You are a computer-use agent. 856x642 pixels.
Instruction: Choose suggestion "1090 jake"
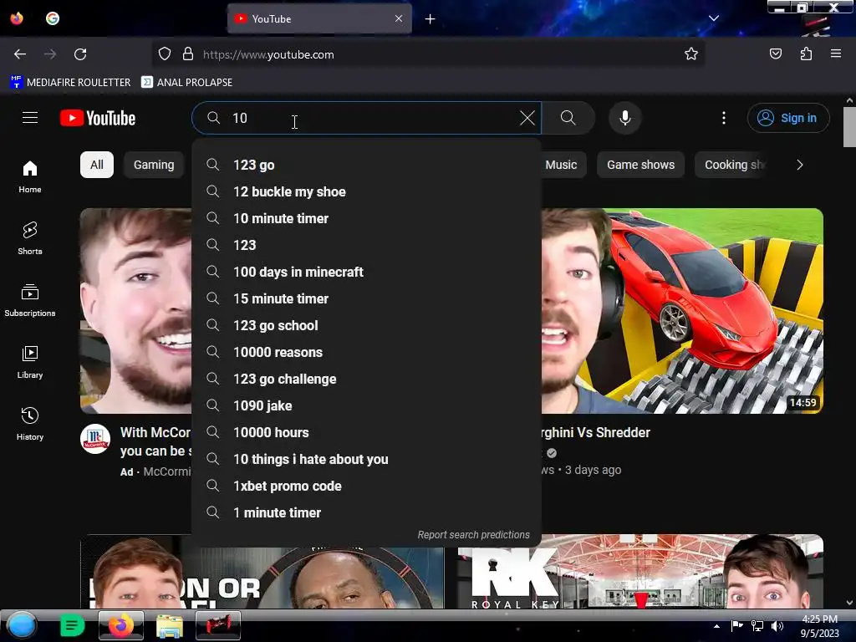coord(366,405)
